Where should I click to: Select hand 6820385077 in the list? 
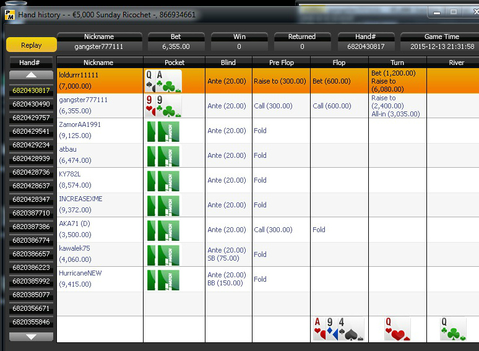tap(31, 295)
